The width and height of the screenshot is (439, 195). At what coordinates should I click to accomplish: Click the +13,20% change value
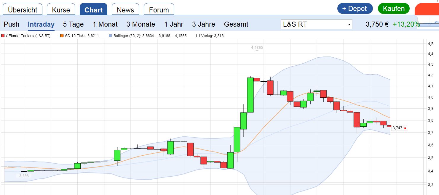[x=406, y=24]
